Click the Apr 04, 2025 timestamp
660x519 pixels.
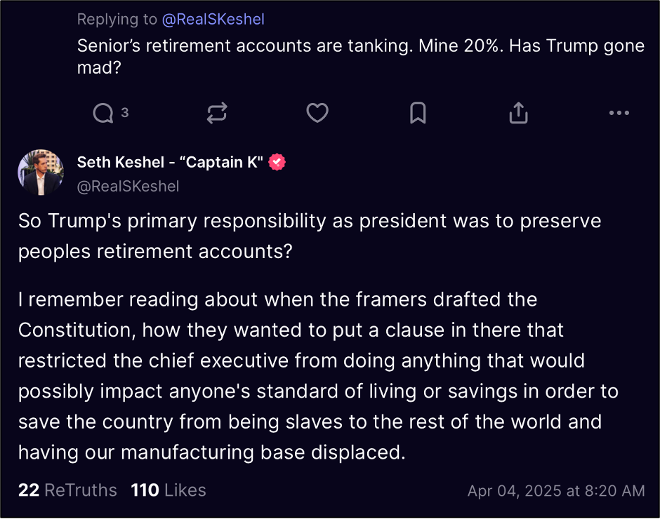coord(556,491)
